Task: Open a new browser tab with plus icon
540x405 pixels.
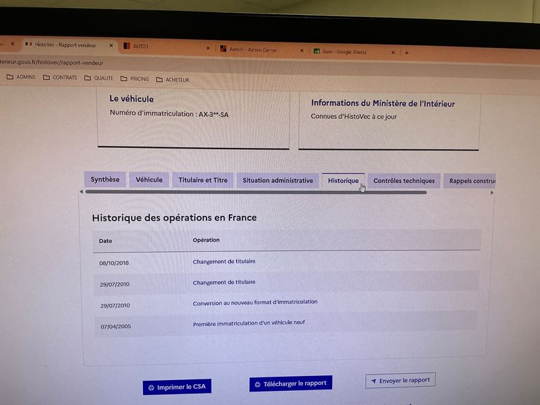Action: point(407,53)
